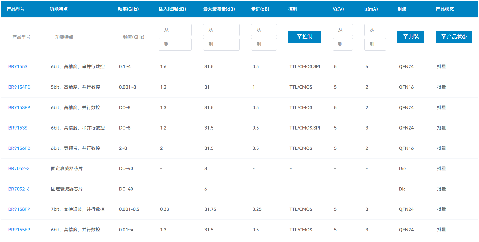Go to the BR9153S product link
This screenshot has height=242, width=479.
18,128
